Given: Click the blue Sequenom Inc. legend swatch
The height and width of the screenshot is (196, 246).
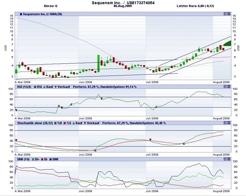Looking at the screenshot, I should [21, 13].
